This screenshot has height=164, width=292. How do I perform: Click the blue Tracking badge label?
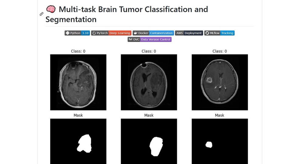tap(227, 33)
